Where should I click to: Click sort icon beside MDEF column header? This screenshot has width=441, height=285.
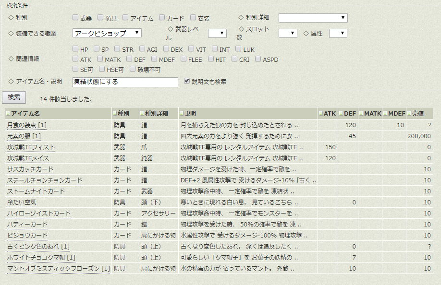click(x=385, y=113)
